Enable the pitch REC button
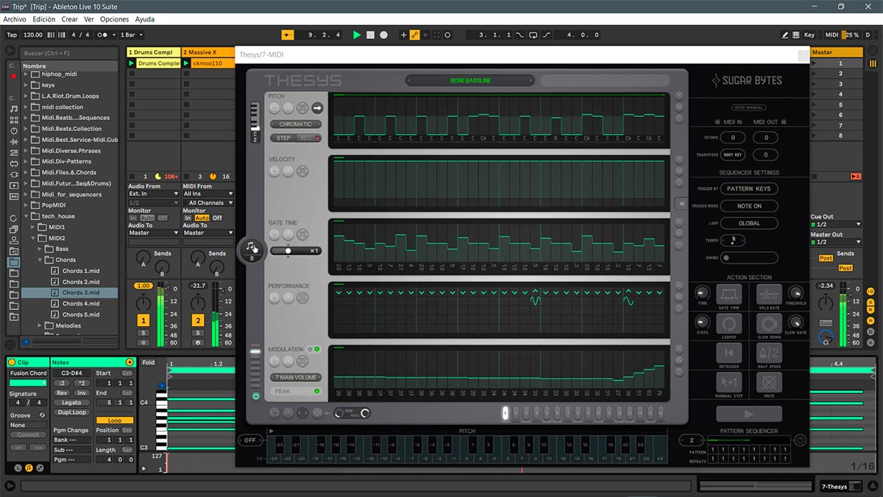883x497 pixels. pyautogui.click(x=309, y=138)
